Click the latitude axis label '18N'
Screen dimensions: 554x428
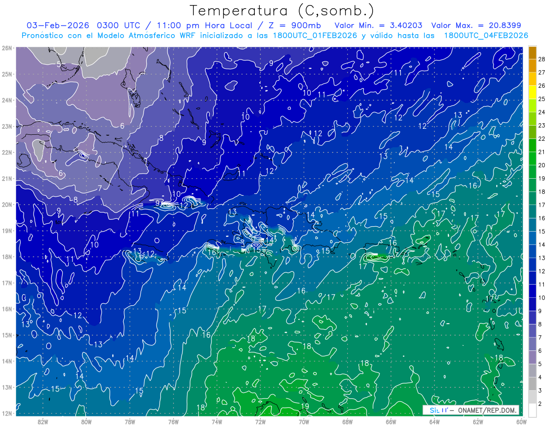6,256
